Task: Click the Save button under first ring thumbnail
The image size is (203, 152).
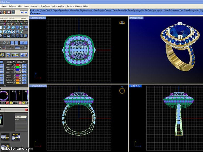Action: (3, 103)
